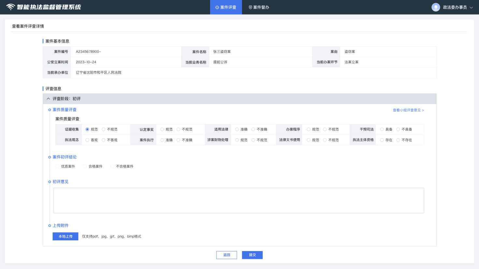479x269 pixels.
Task: Choose 优质案件 as the initial conclusion
Action: 58,167
